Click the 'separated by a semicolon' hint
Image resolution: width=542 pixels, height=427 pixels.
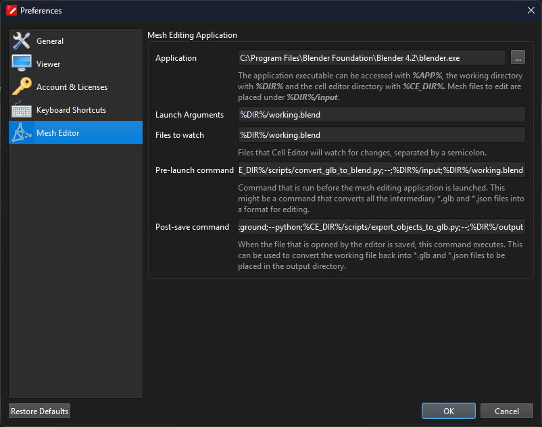click(440, 153)
